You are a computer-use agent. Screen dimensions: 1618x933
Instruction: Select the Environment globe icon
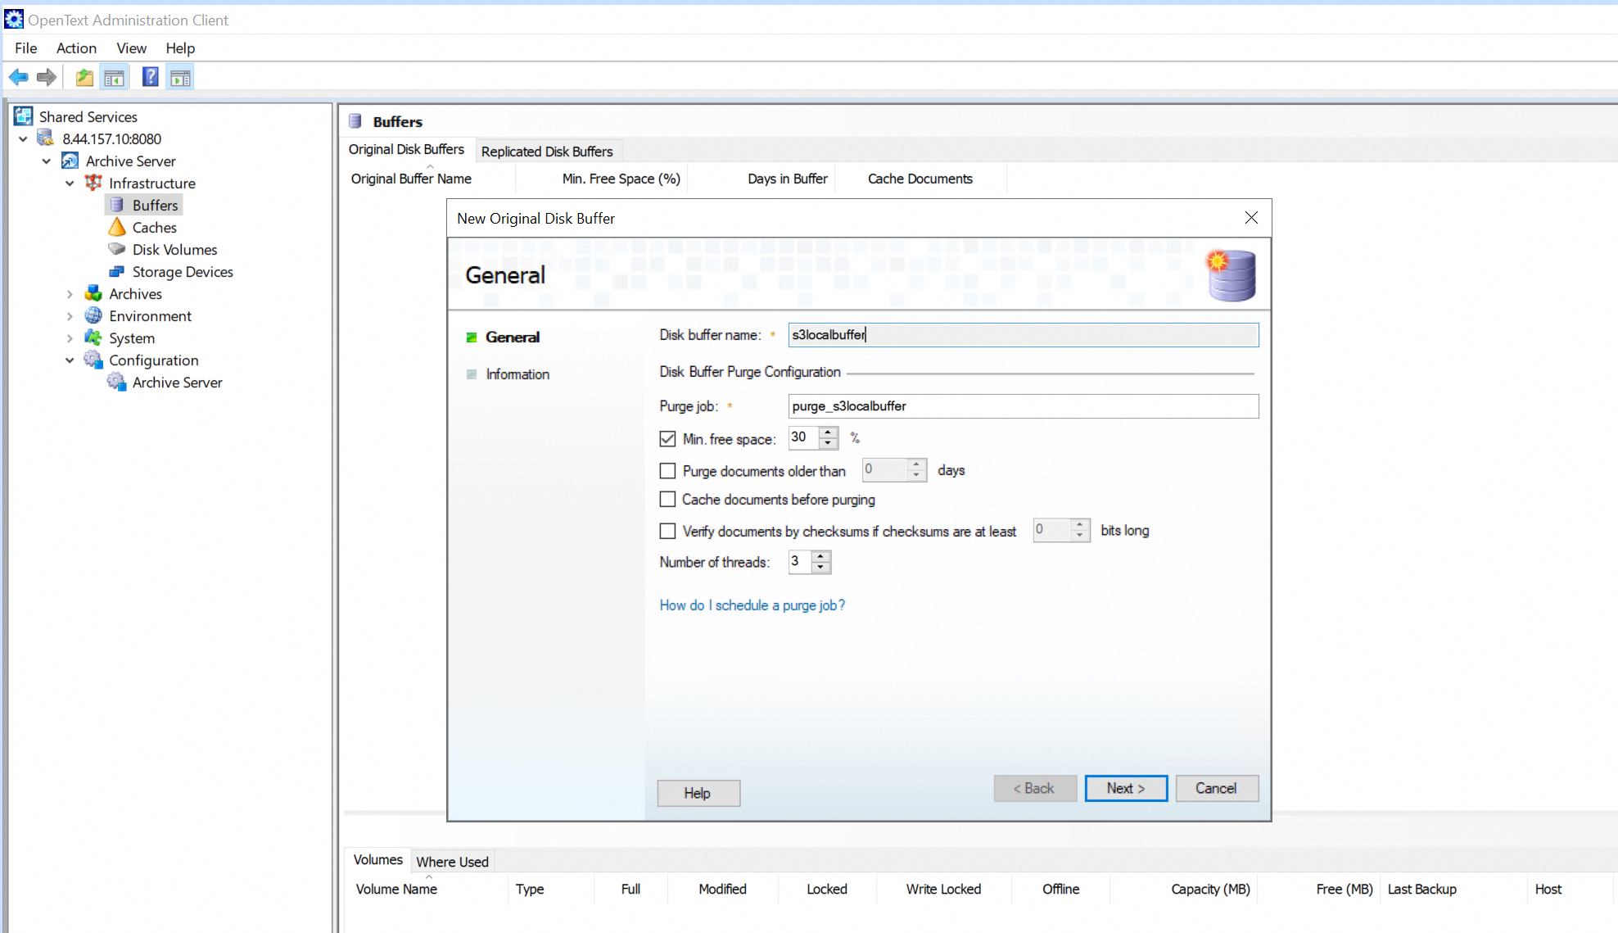(94, 315)
